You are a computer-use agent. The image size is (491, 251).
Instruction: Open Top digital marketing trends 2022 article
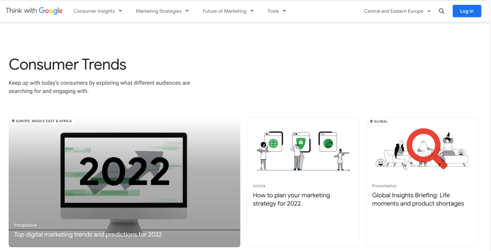point(88,235)
